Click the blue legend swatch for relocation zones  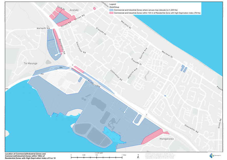tap(111, 10)
